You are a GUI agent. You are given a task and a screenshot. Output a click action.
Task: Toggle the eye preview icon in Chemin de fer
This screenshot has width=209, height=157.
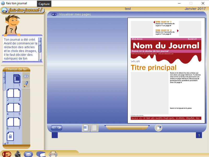point(26,76)
